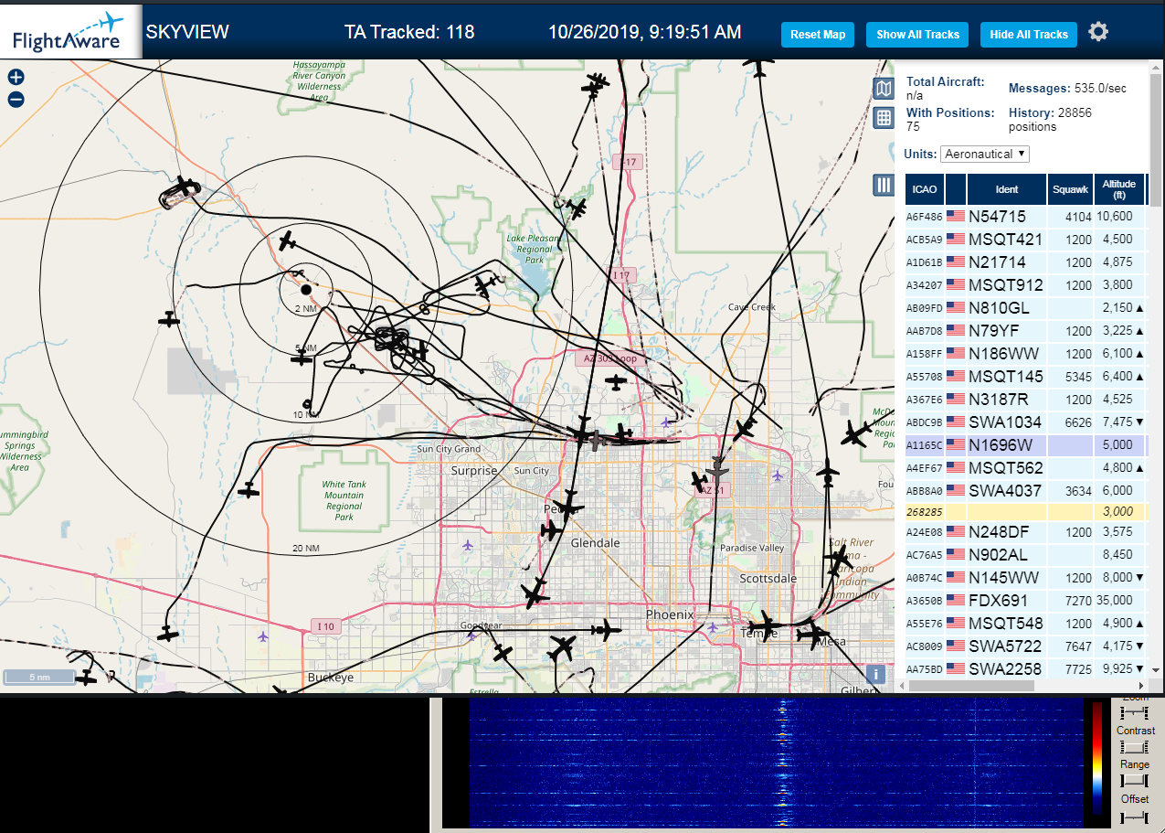
Task: Click the waterfall color scale bar
Action: tap(1097, 758)
